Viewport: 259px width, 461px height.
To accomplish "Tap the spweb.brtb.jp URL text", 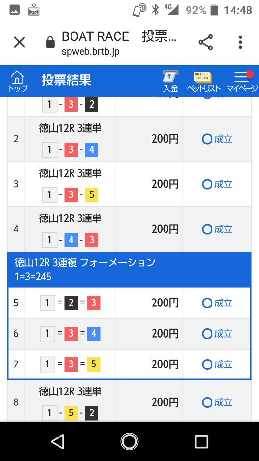I will click(x=91, y=52).
